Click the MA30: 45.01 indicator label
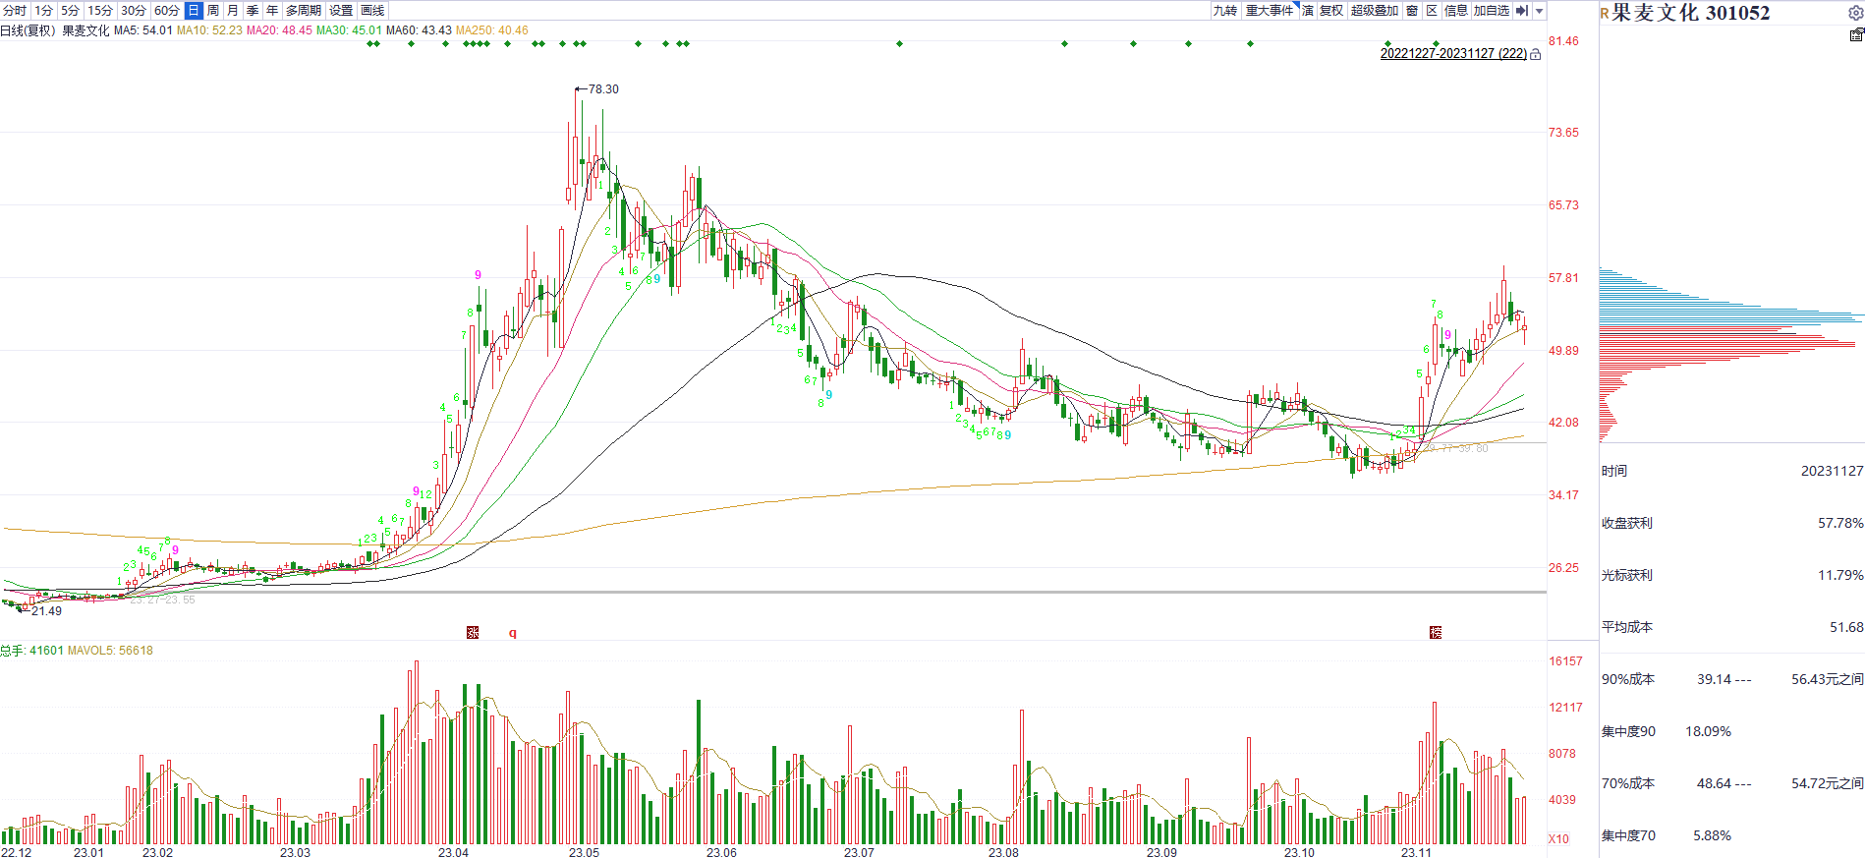The image size is (1865, 858). 349,30
